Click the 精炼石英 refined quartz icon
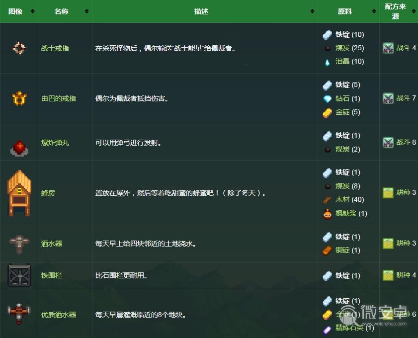This screenshot has height=338, width=418. coord(327,330)
